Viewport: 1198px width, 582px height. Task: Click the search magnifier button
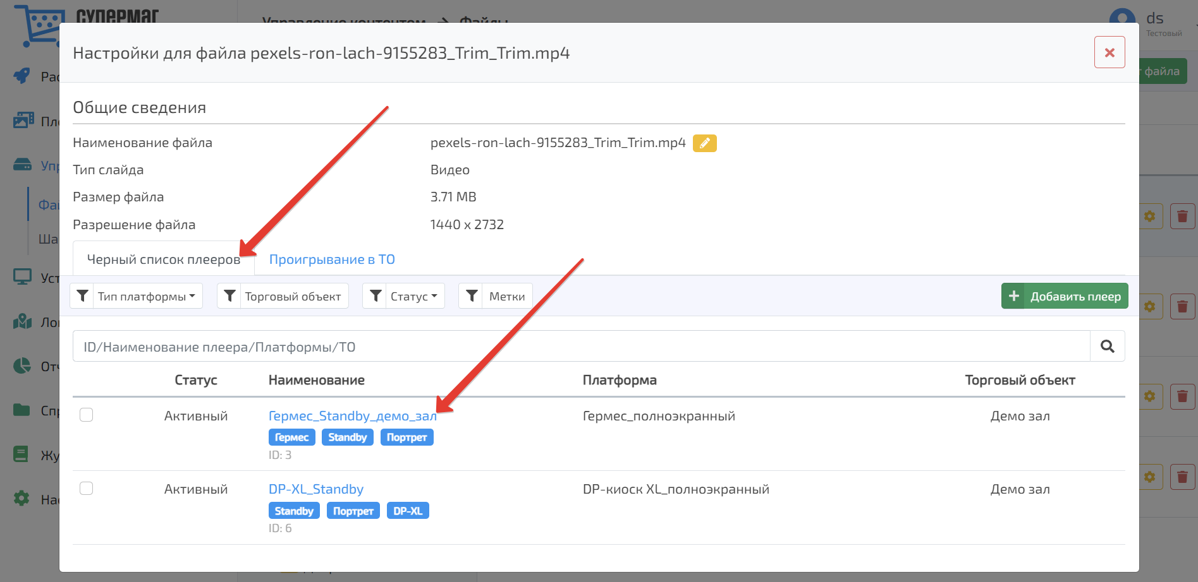pyautogui.click(x=1107, y=346)
